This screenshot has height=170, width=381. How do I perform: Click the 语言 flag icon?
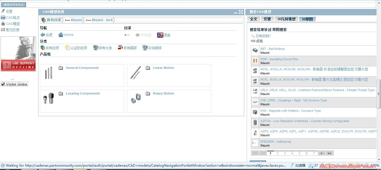160,35
